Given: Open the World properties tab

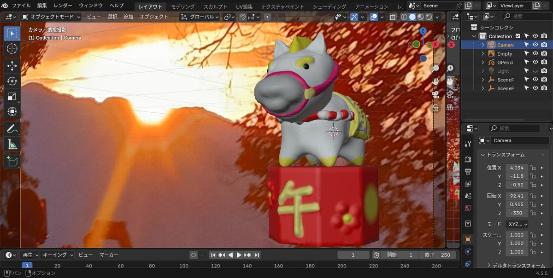Looking at the screenshot, I should pyautogui.click(x=468, y=208).
